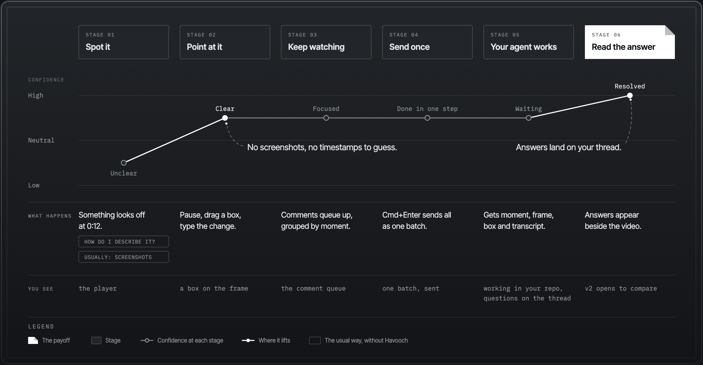The width and height of the screenshot is (703, 365).
Task: Click 'a box on the frame' text
Action: (214, 288)
